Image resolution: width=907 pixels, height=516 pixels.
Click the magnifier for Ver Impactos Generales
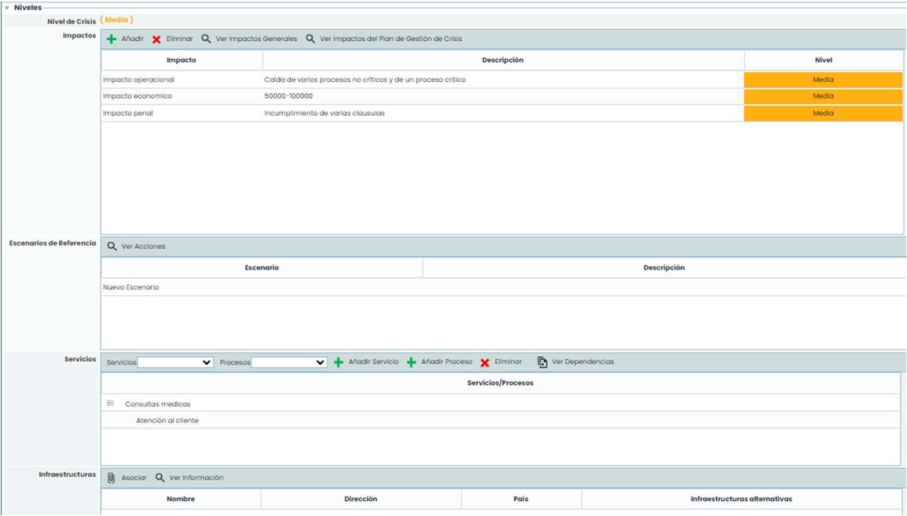click(206, 39)
